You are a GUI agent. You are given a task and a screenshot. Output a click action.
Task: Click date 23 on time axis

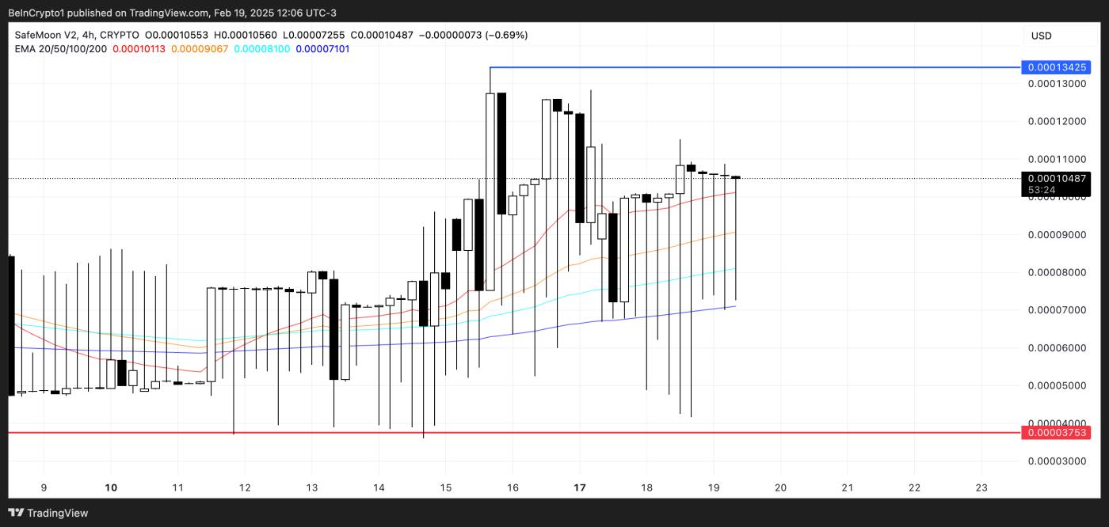tap(981, 488)
